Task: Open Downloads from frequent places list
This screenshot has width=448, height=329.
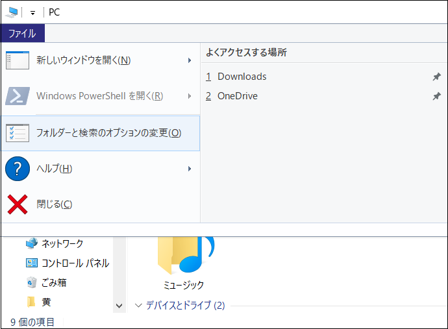Action: pyautogui.click(x=236, y=77)
